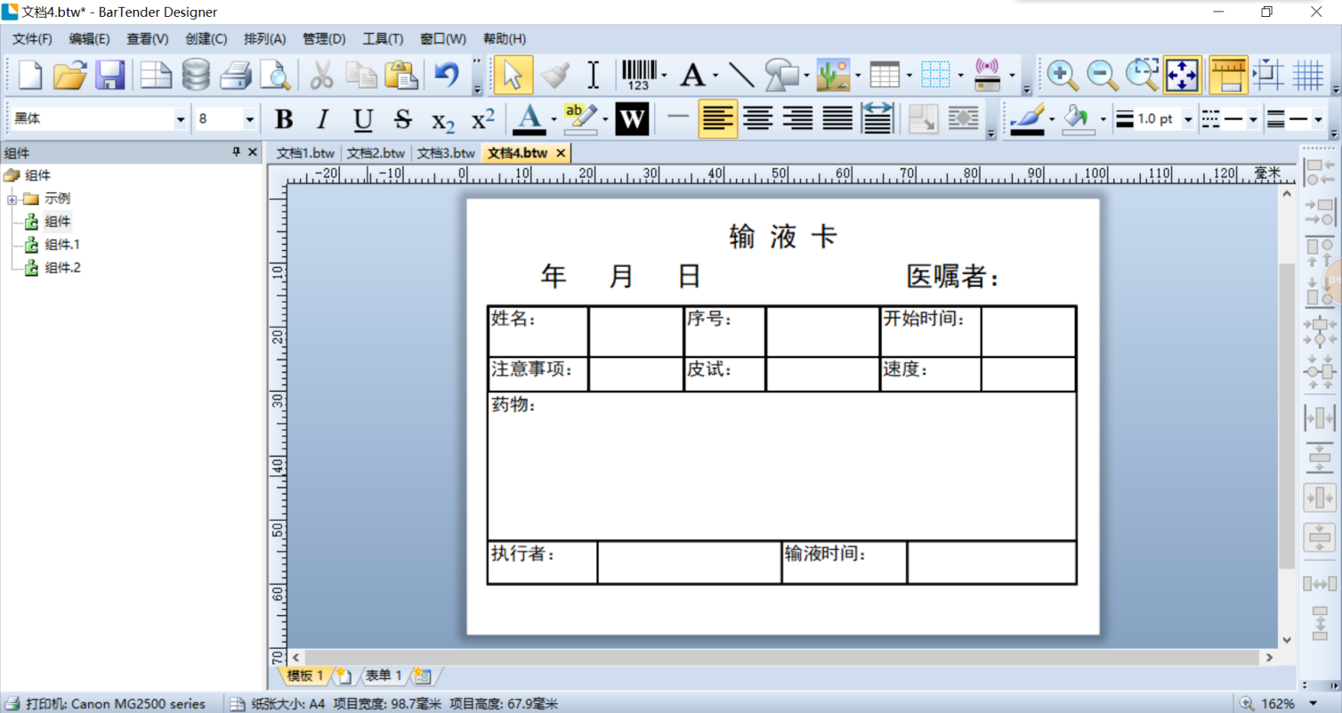
Task: Expand the 示例 folder in tree
Action: [12, 199]
